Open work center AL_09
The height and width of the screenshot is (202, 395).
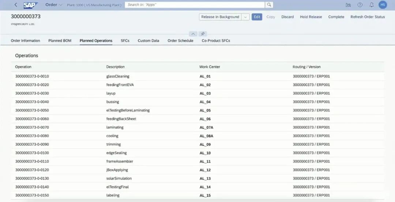click(205, 145)
